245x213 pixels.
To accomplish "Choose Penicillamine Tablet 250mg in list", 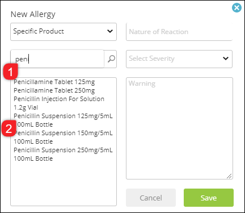I will point(54,90).
